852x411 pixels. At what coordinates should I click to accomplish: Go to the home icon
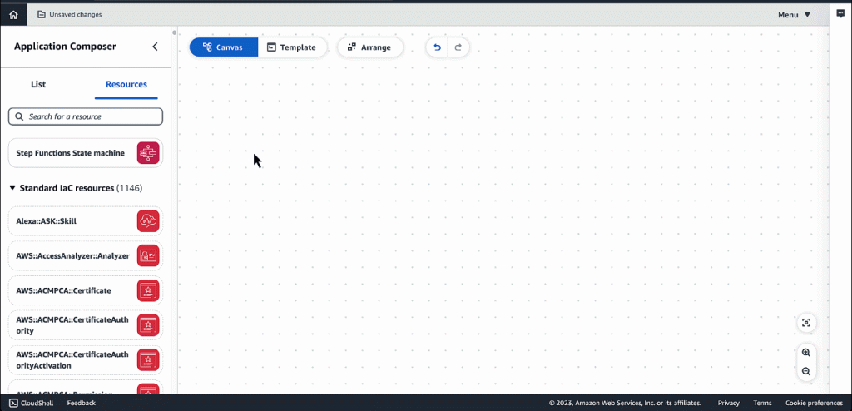13,15
